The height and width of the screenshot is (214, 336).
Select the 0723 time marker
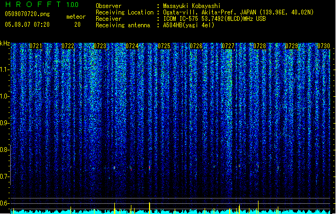point(100,46)
